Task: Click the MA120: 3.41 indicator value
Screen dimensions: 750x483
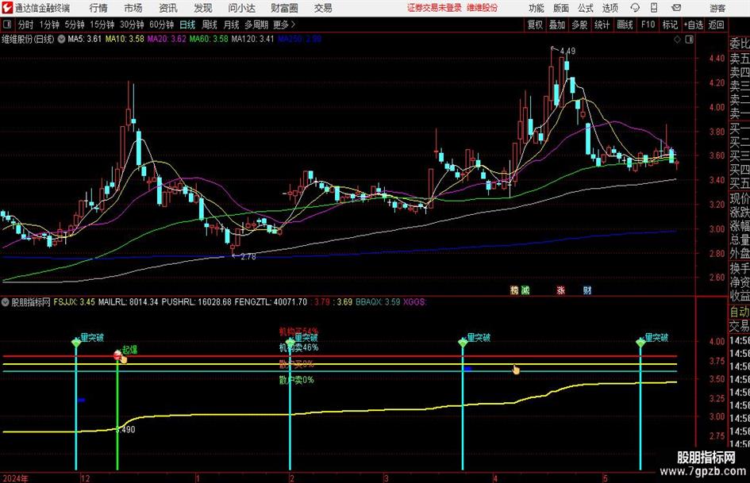Action: 252,39
